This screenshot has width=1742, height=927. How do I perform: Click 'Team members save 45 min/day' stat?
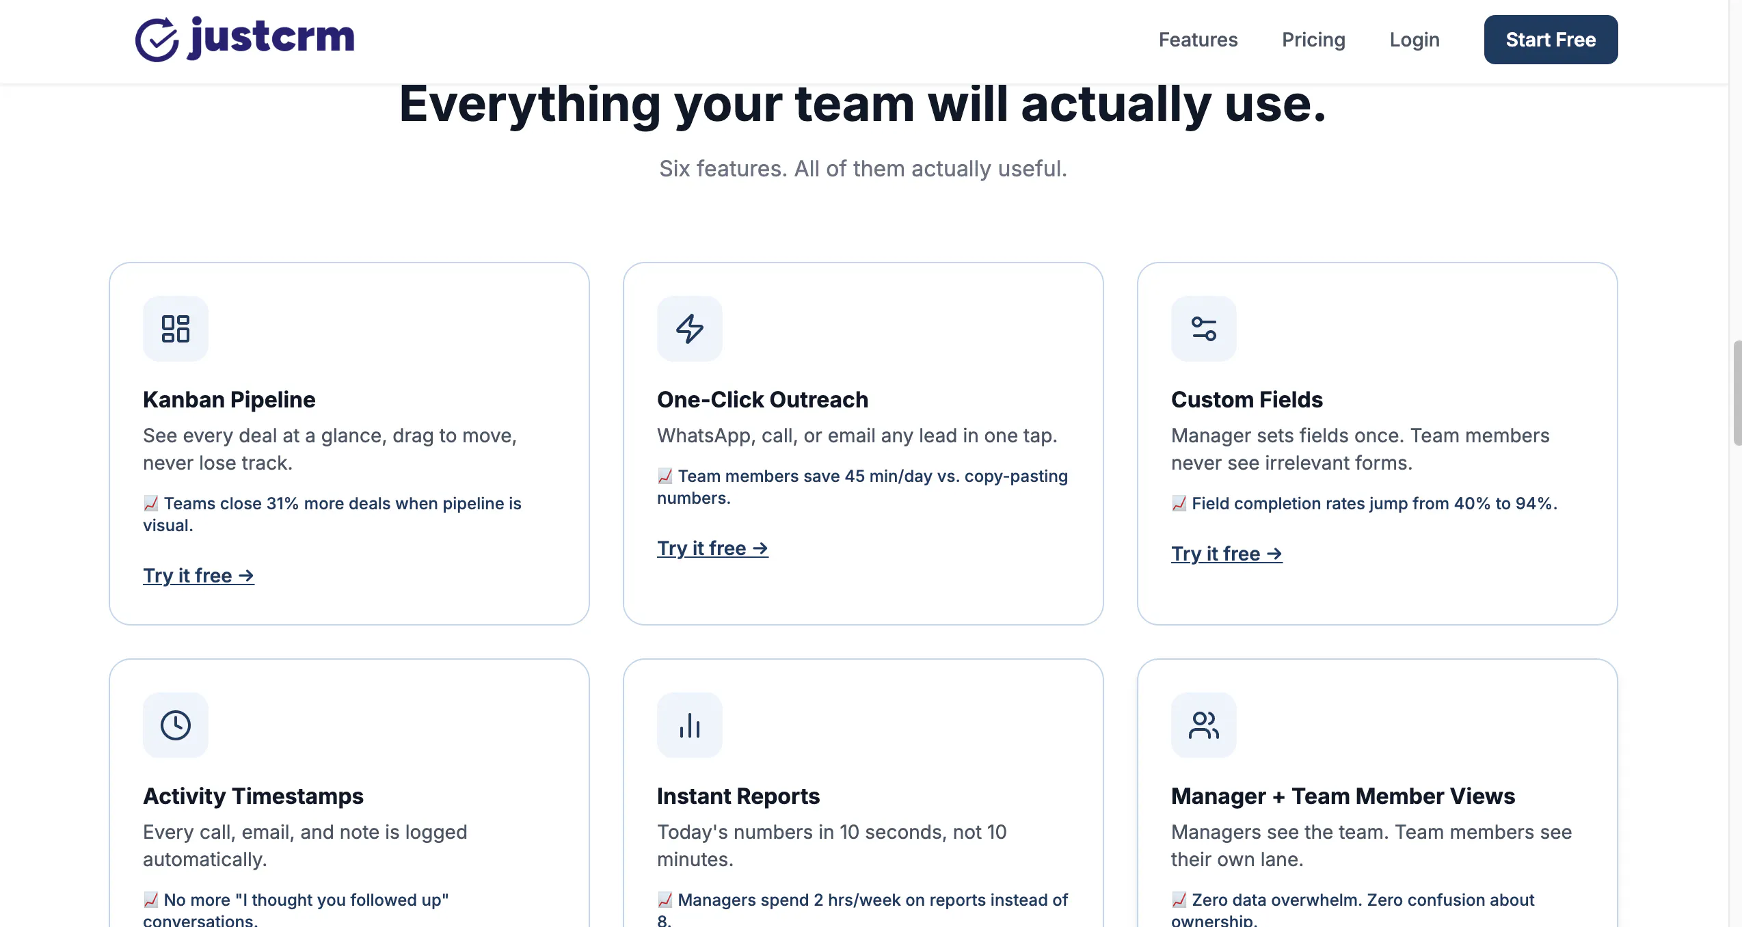click(x=863, y=487)
